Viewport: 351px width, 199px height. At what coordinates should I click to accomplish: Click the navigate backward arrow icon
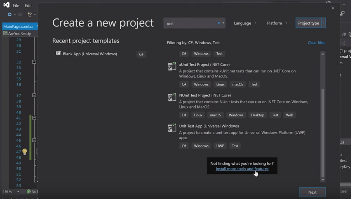click(x=10, y=14)
